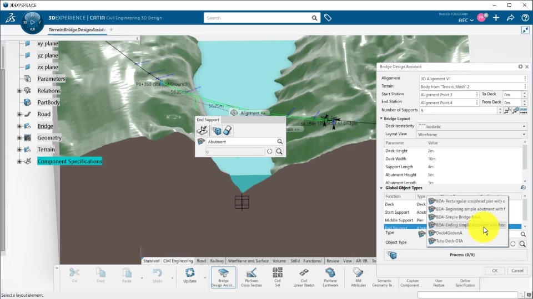
Task: Click the To Deck value field
Action: (x=511, y=95)
